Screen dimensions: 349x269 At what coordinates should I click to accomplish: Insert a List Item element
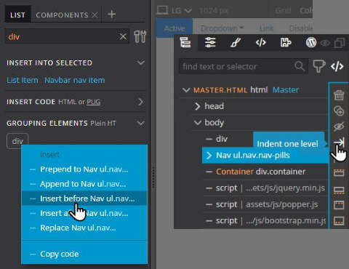point(23,80)
